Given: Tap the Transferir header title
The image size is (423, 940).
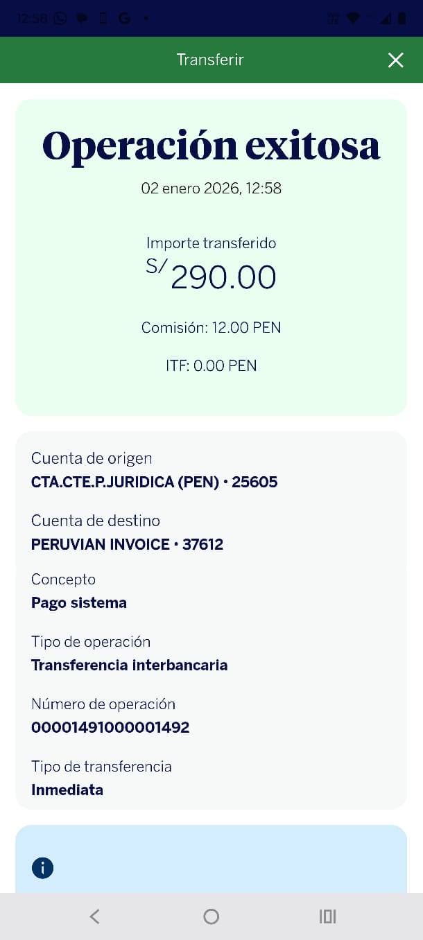Looking at the screenshot, I should coord(210,60).
